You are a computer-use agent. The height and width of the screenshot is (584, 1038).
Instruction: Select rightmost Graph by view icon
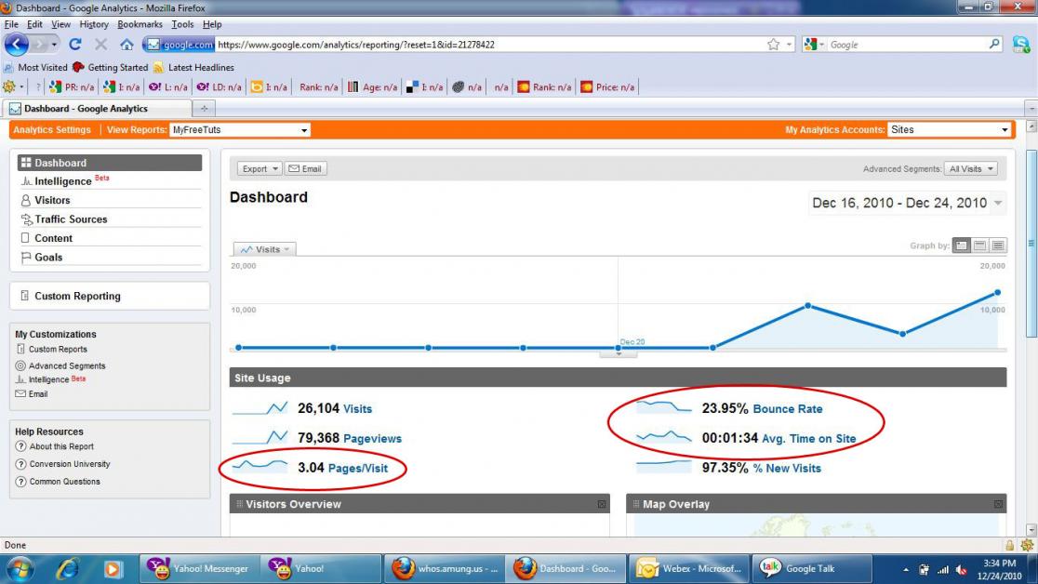tap(998, 246)
